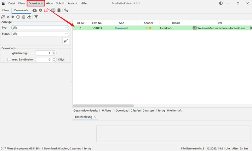Toggle the filter funnel icon
Viewport: 252px width, 151px height.
36,17
